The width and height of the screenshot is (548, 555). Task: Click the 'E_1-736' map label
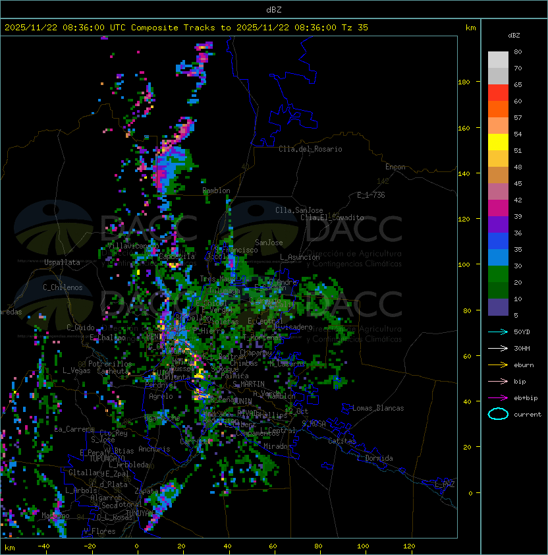coord(371,195)
